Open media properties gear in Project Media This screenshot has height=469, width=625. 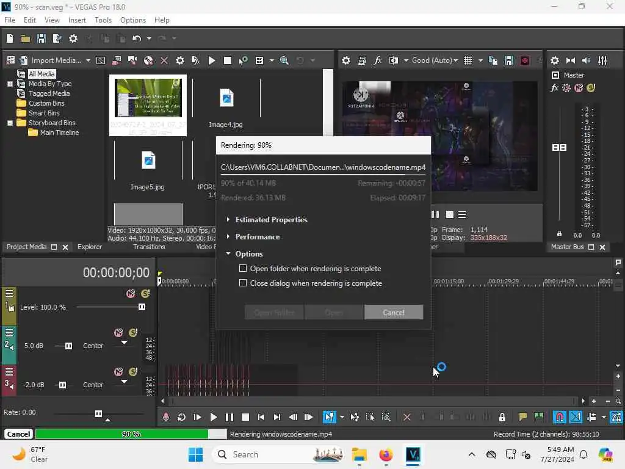click(x=180, y=60)
